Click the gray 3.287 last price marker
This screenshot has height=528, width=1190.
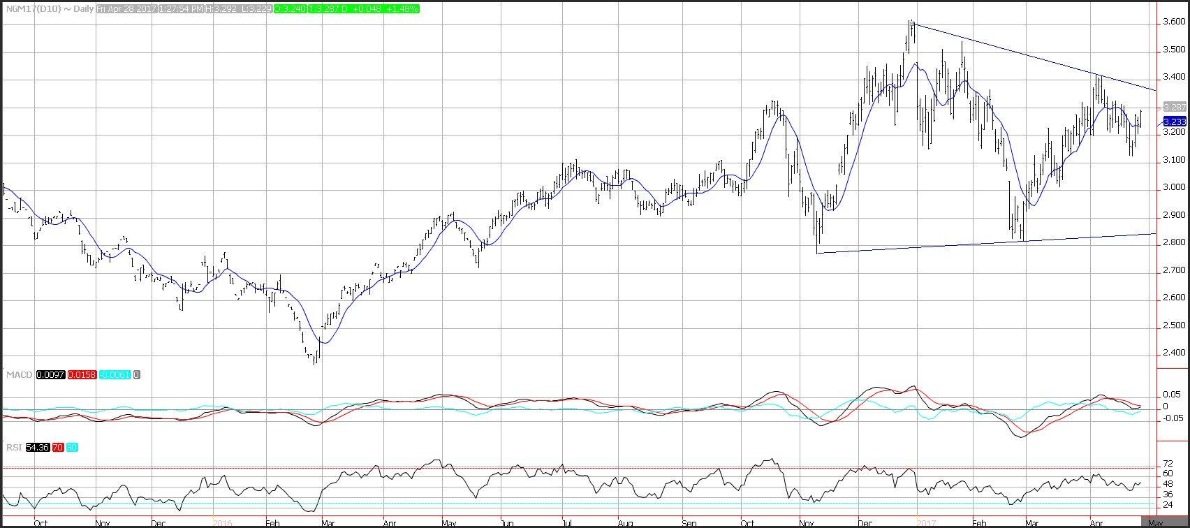[x=1174, y=107]
